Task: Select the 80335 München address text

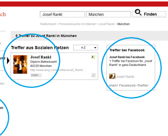Action: 41,66
